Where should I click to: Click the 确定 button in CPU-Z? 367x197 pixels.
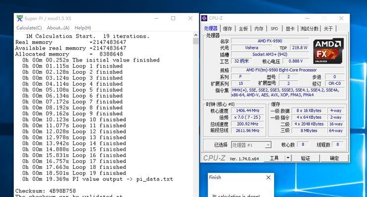click(334, 158)
